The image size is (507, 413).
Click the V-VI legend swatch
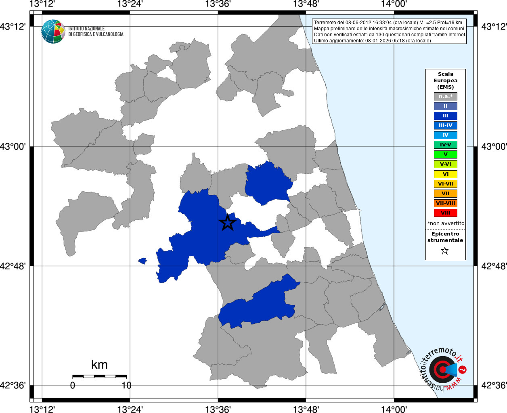coord(446,164)
